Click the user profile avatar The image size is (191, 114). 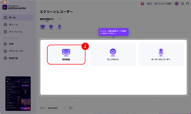click(x=176, y=4)
